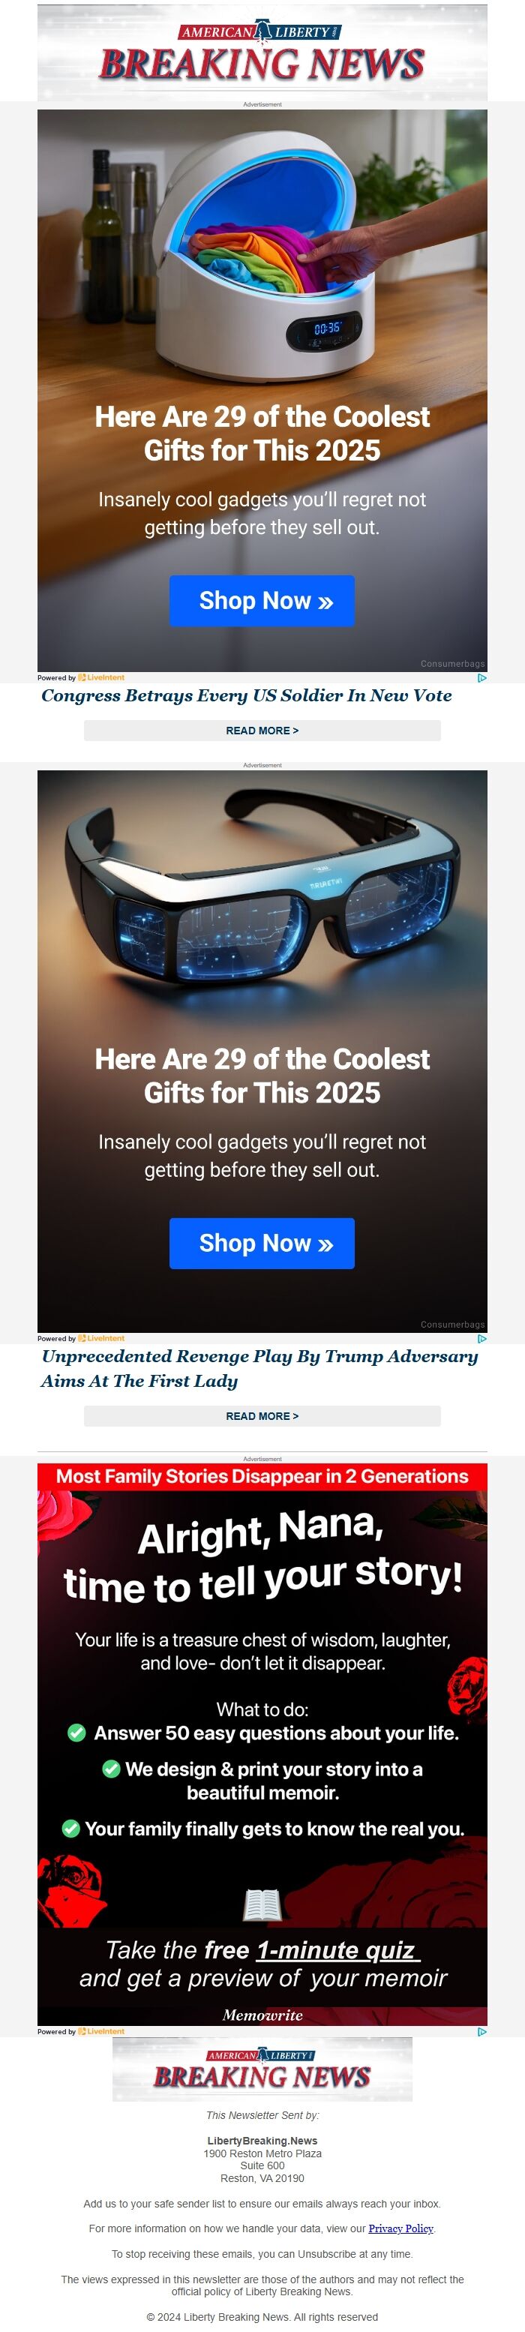This screenshot has height=2332, width=525.
Task: Click the LiveIntent logo under the Memowrite ad
Action: tap(101, 2031)
